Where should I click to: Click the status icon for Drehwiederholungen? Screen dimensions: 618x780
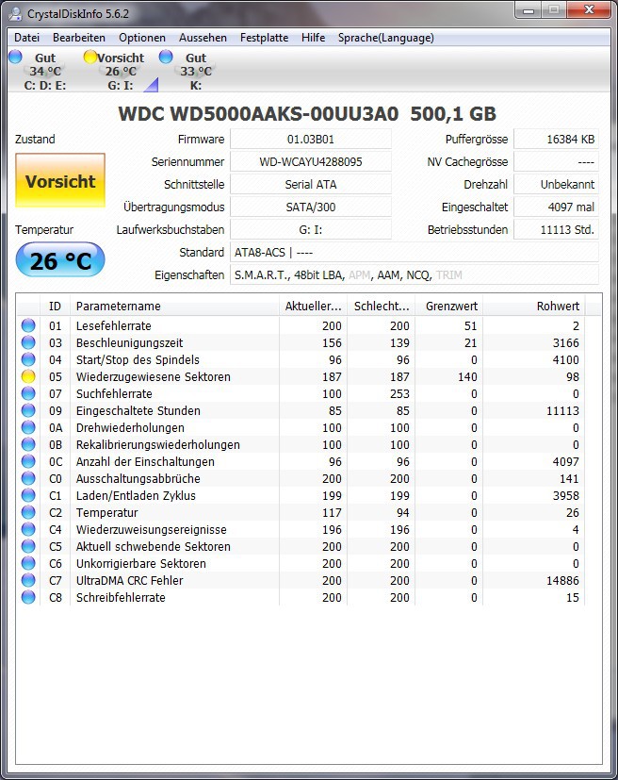(x=28, y=427)
